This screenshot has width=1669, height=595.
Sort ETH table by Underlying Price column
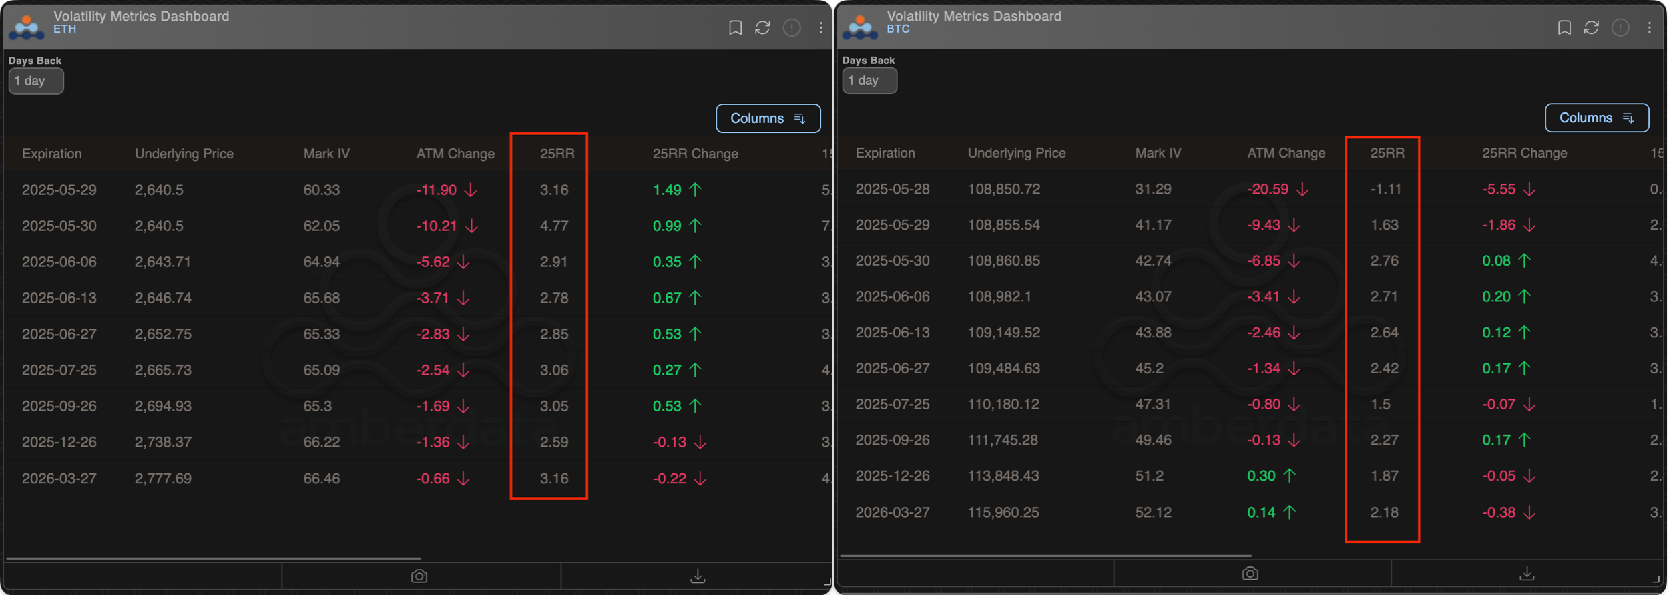[x=184, y=154]
